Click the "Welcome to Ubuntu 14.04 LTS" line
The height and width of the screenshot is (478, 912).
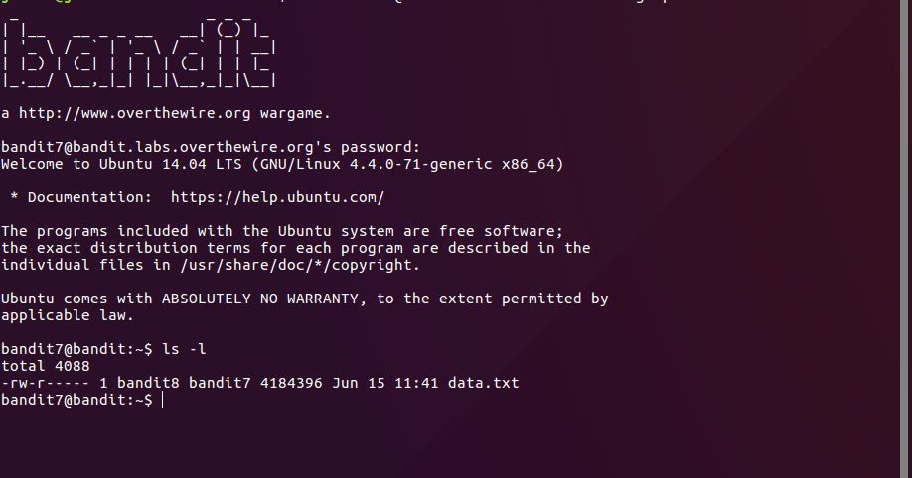click(x=121, y=164)
